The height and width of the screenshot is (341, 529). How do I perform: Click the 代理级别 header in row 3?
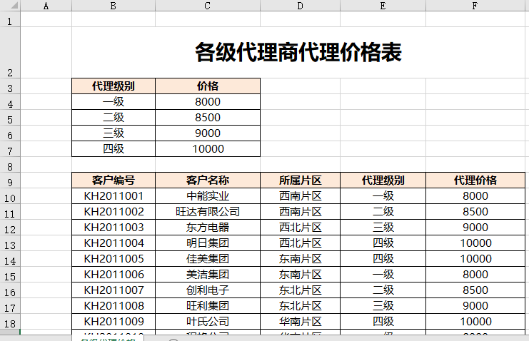tap(114, 86)
